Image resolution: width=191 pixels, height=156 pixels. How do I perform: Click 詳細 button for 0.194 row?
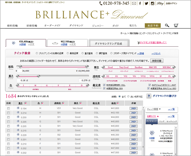pos(133,108)
